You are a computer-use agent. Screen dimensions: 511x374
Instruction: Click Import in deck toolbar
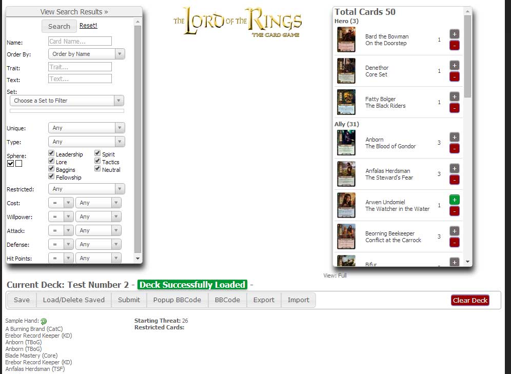[x=299, y=300]
